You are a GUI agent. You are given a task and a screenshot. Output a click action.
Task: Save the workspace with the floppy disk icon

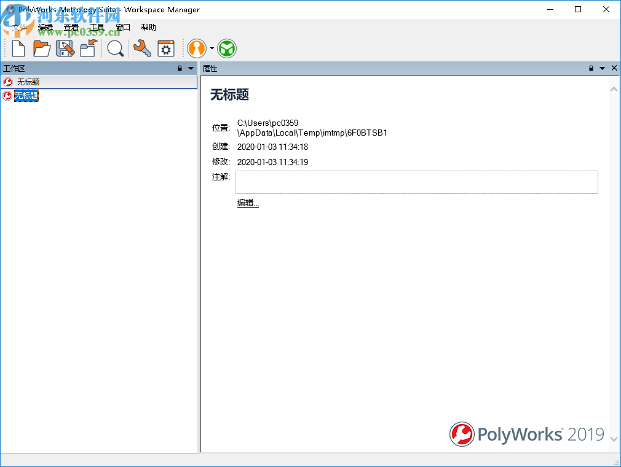pos(65,48)
